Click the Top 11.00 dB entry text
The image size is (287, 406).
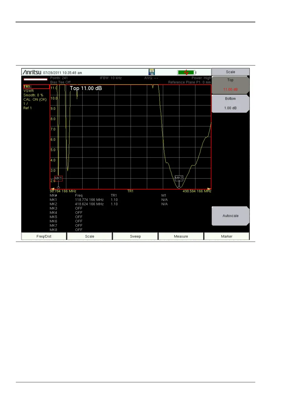[86, 88]
